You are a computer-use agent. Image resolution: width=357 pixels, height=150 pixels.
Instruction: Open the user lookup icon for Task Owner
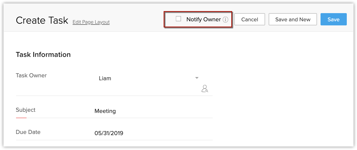coord(205,88)
